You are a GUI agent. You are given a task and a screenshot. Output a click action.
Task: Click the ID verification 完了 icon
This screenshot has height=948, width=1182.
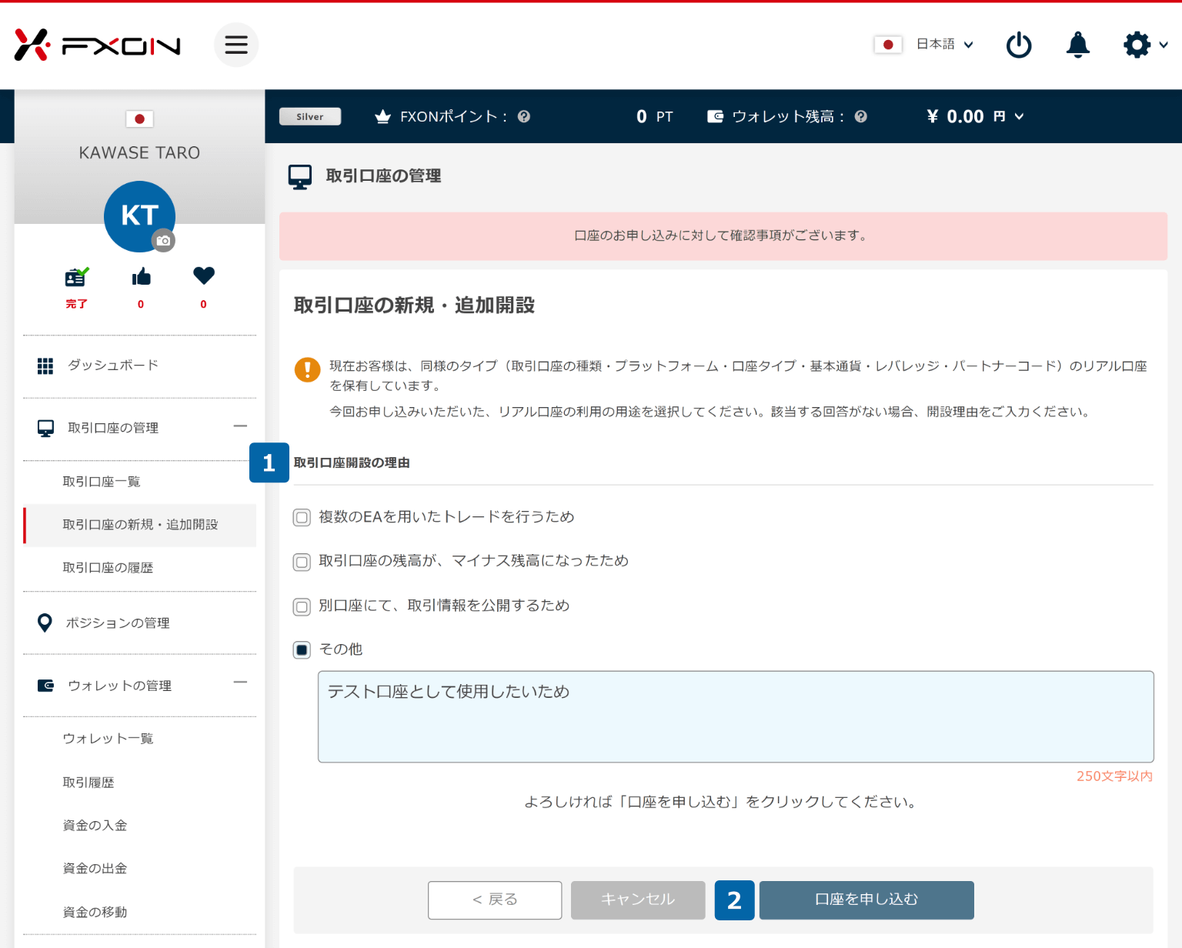pyautogui.click(x=76, y=276)
